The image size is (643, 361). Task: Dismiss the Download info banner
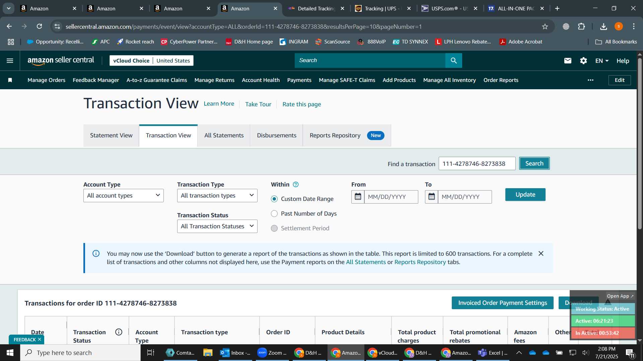(541, 253)
